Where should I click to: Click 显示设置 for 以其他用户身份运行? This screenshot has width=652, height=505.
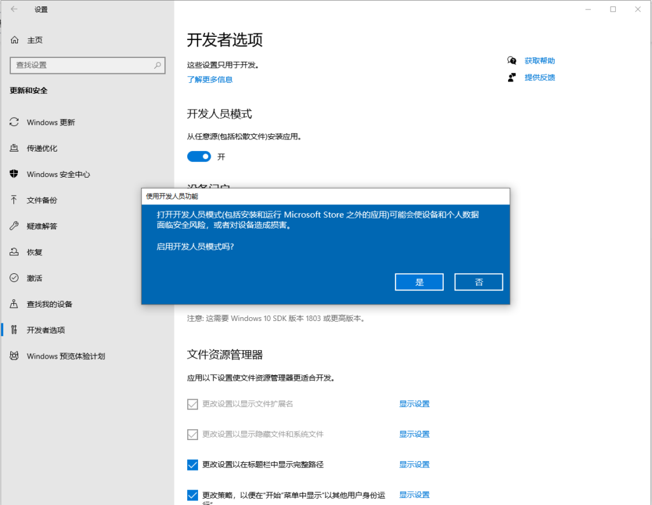point(414,495)
